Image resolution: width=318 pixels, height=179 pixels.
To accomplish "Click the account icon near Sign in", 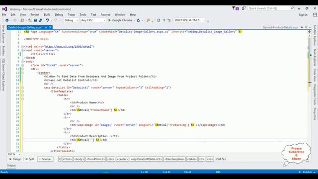I will [x=315, y=15].
